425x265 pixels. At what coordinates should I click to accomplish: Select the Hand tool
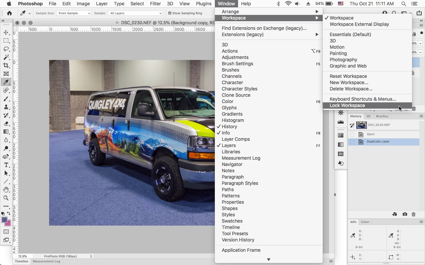[6, 190]
